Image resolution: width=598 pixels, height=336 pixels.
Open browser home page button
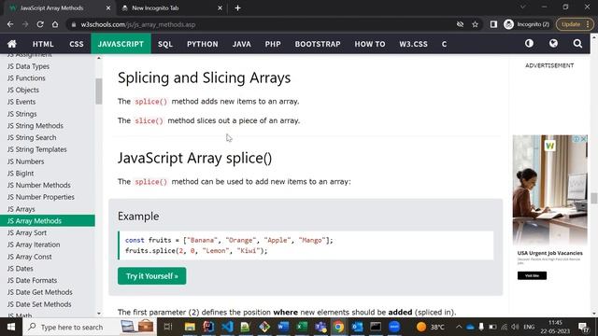point(55,24)
